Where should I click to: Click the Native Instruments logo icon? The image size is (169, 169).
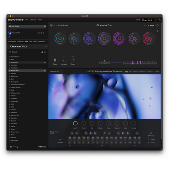click(x=160, y=20)
